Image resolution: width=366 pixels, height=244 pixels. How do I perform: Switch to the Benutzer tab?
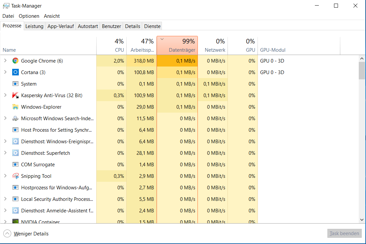[x=111, y=26]
